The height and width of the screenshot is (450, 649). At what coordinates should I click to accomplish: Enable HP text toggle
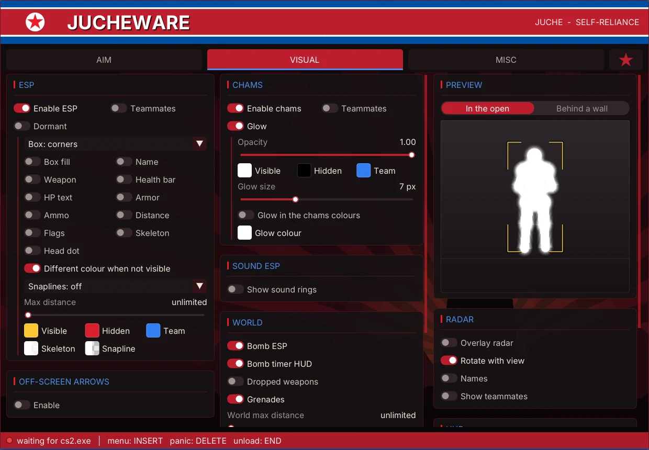[32, 197]
